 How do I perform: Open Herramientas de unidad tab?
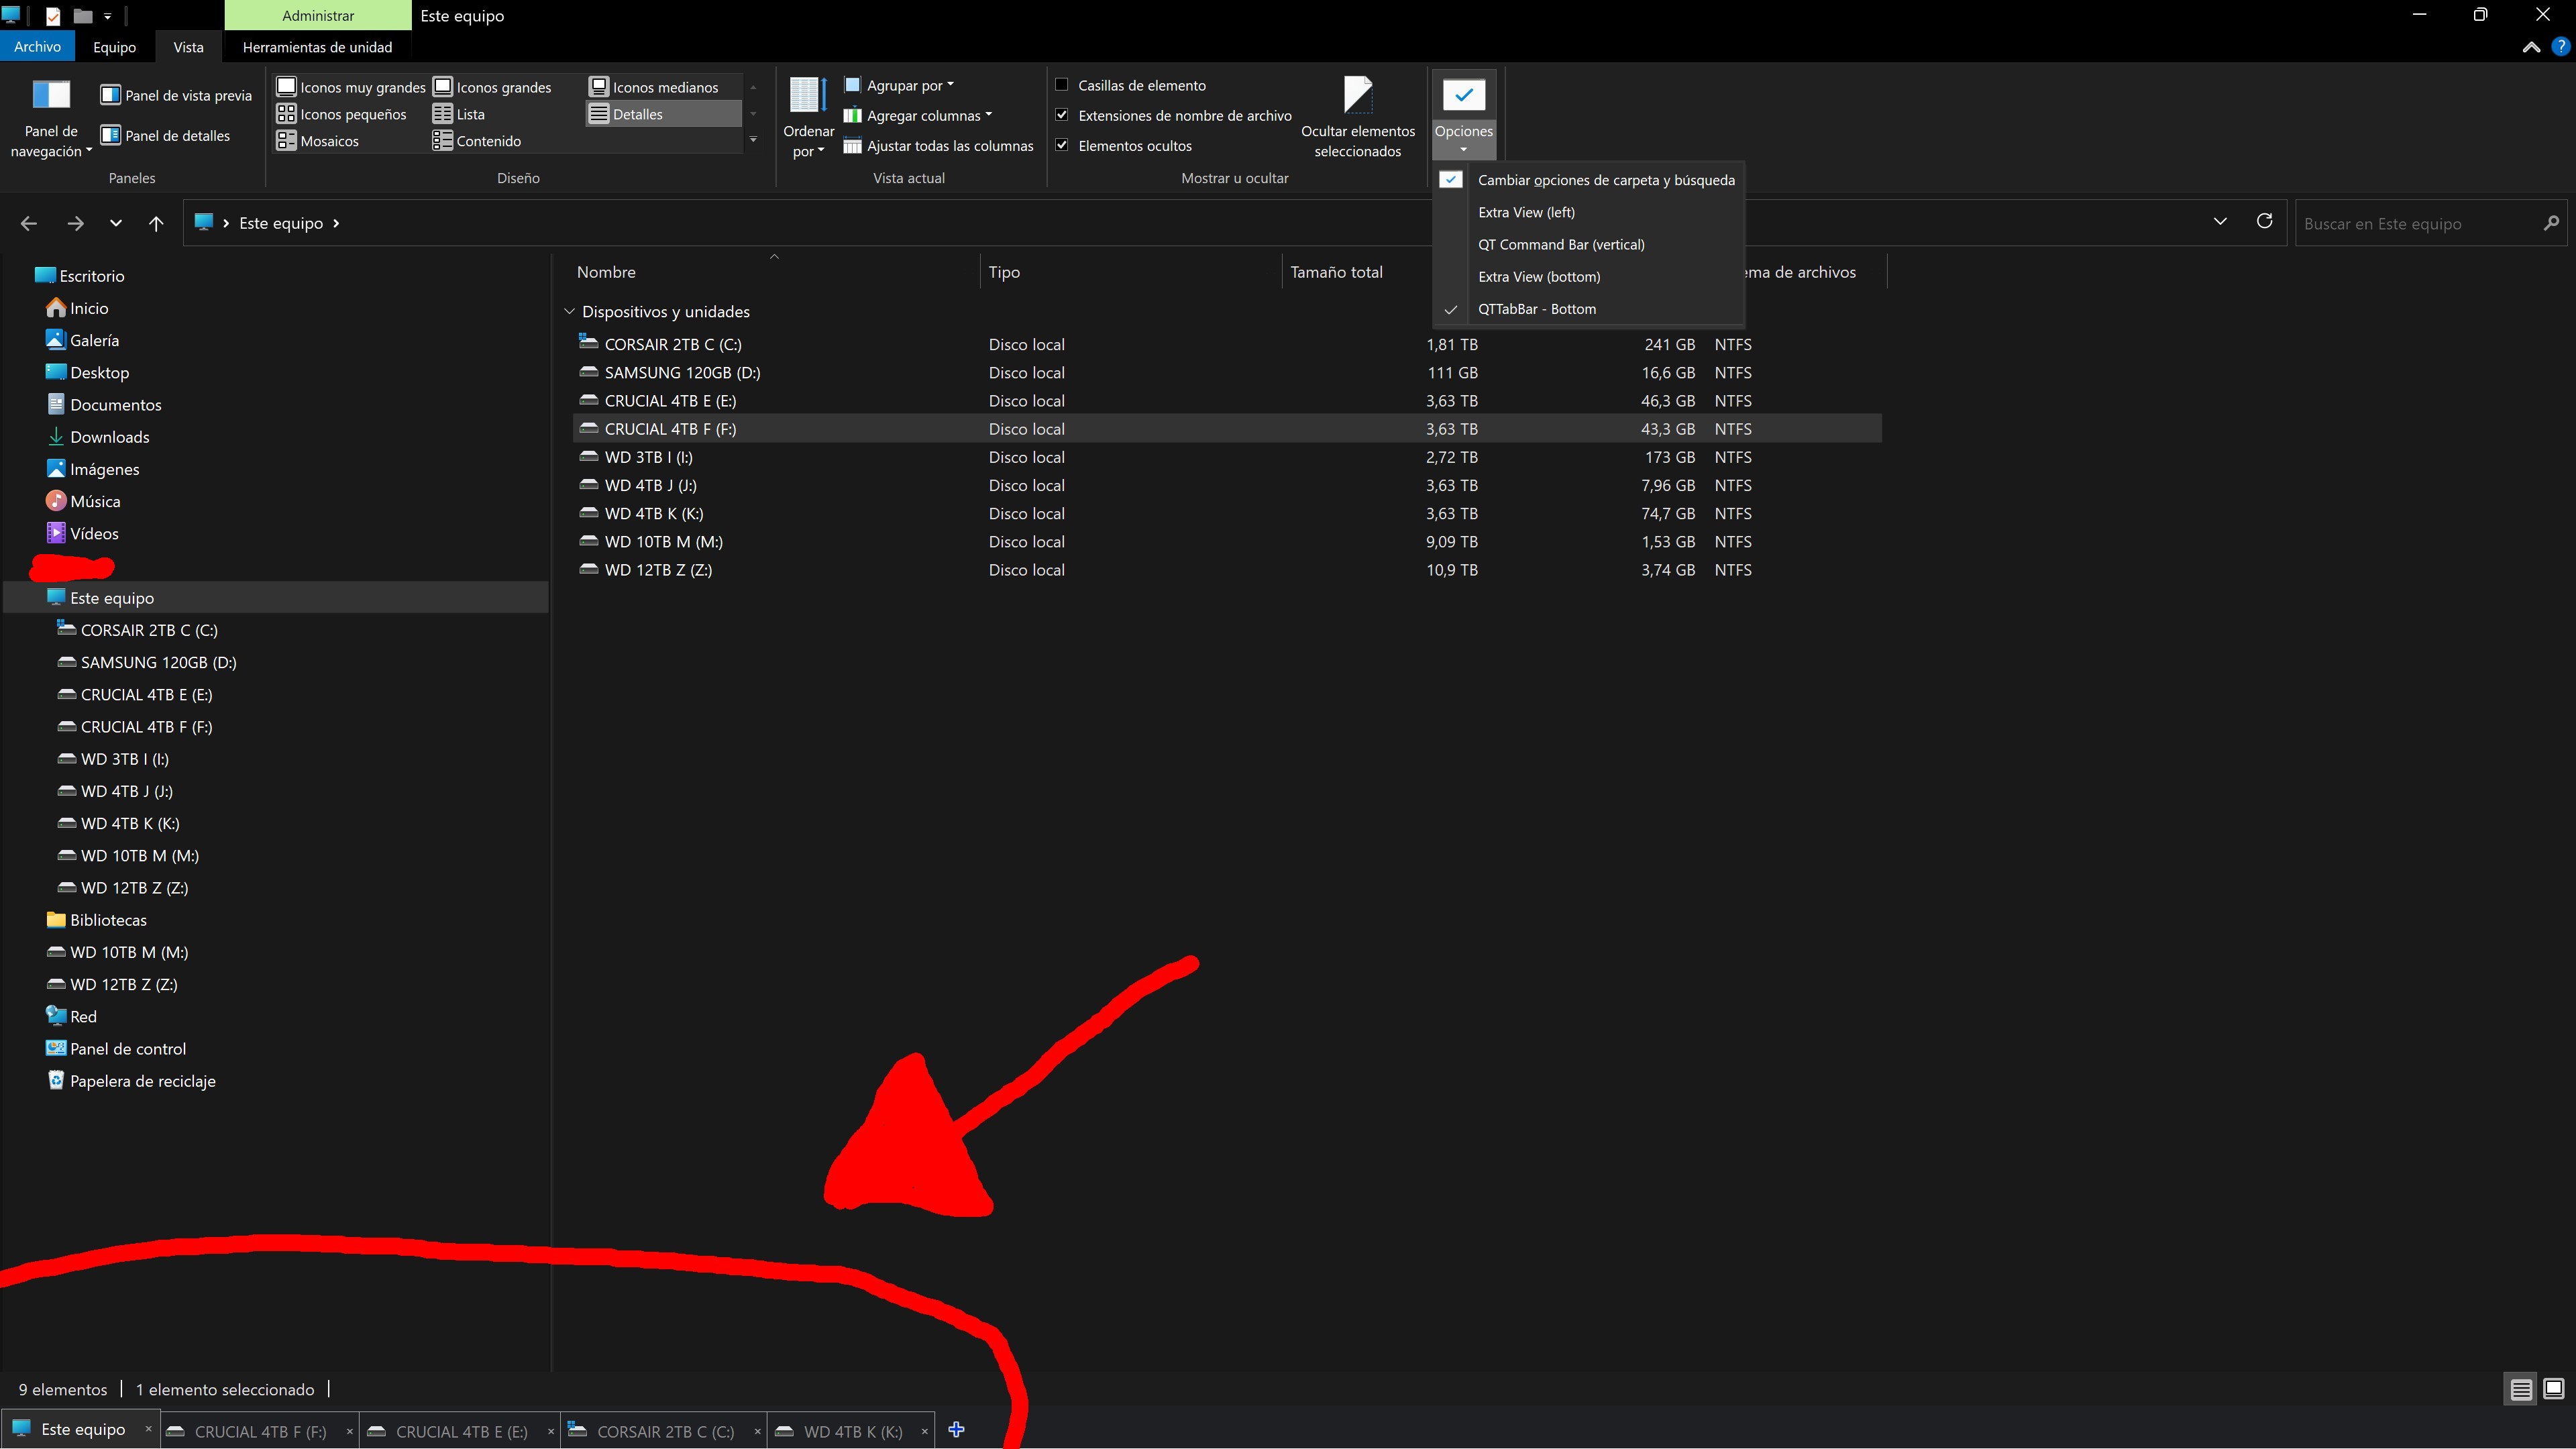click(x=317, y=47)
